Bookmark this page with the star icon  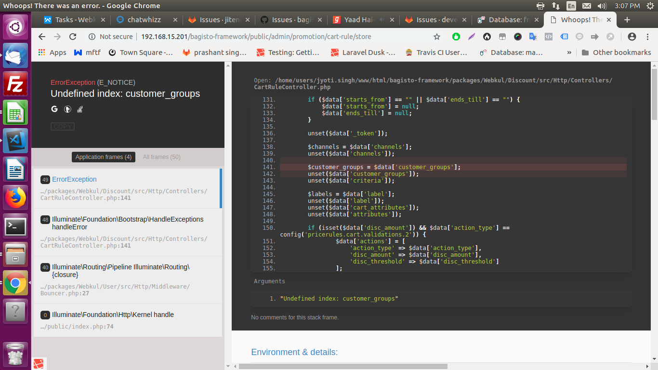pos(436,36)
